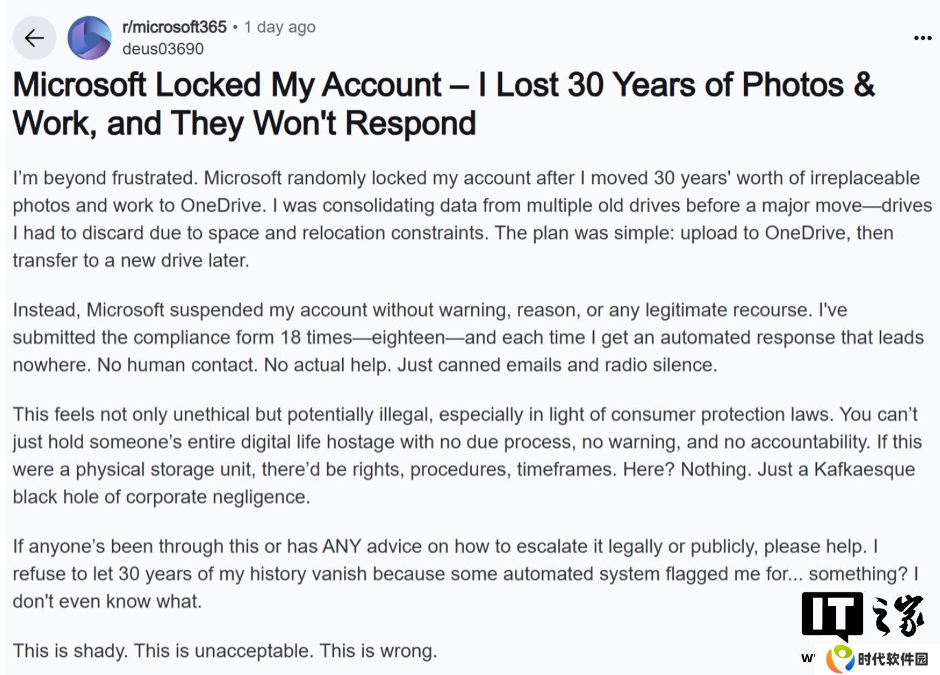
Task: Visit the r/microsoft365 community link
Action: click(x=174, y=27)
